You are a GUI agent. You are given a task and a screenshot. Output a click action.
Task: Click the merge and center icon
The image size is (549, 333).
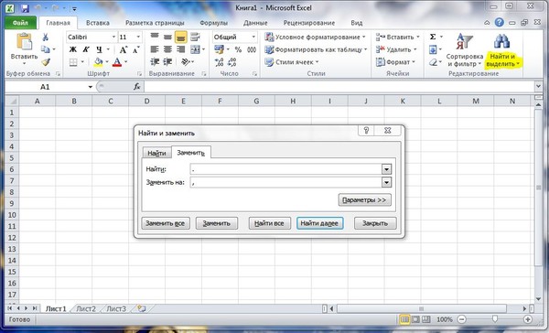point(195,49)
